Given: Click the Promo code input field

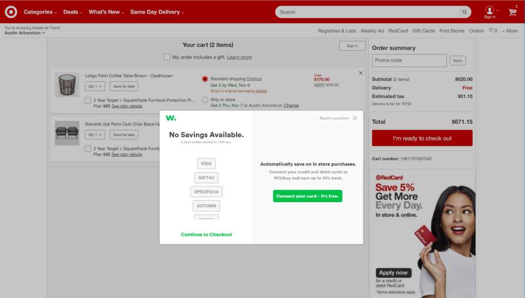Looking at the screenshot, I should click(x=409, y=60).
